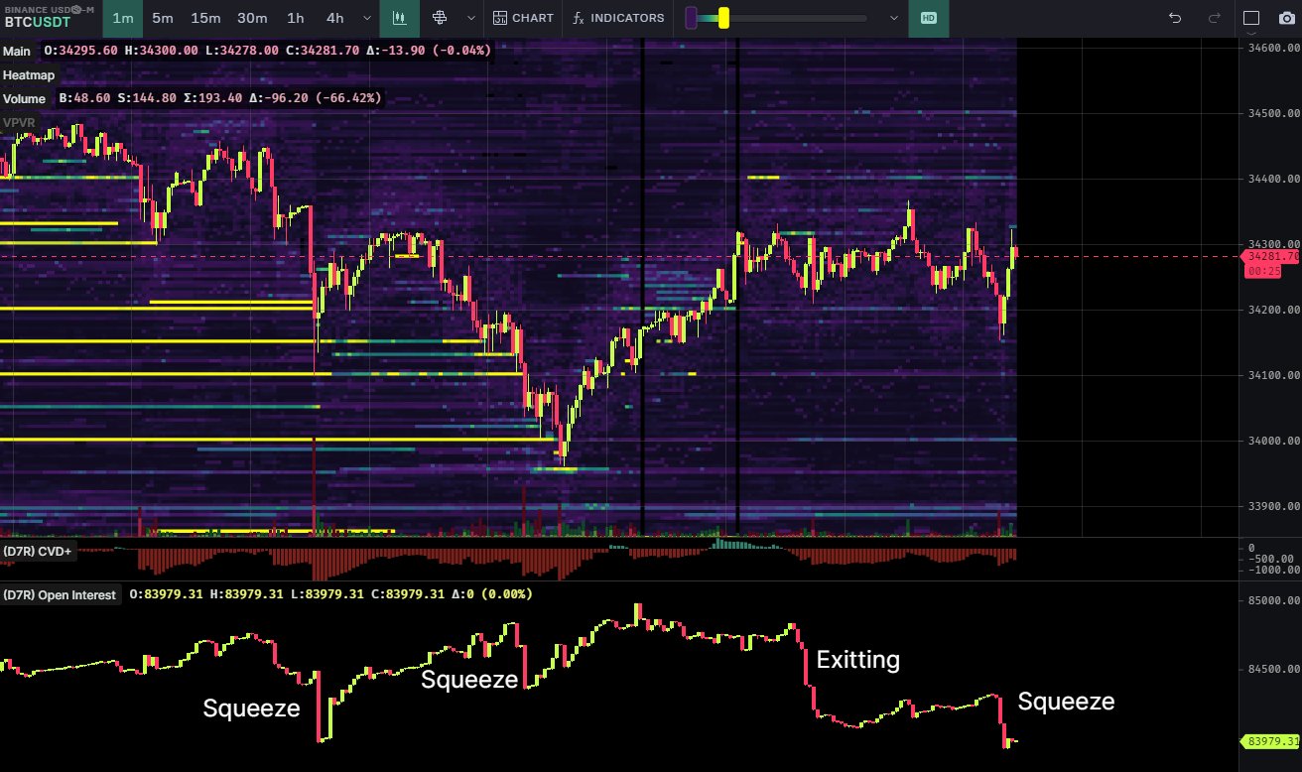The width and height of the screenshot is (1302, 772).
Task: Click the yellow heatmap intensity slider handle
Action: pyautogui.click(x=723, y=18)
